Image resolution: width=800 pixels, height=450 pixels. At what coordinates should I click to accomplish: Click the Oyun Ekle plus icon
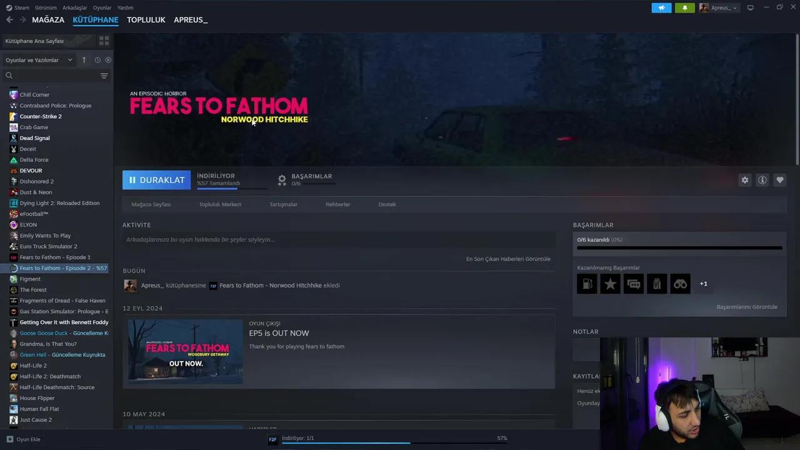(x=9, y=439)
